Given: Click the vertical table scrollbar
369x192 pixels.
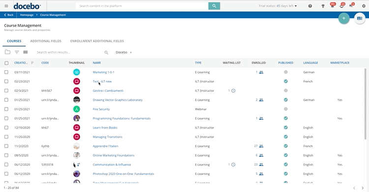Looking at the screenshot, I should [365, 104].
